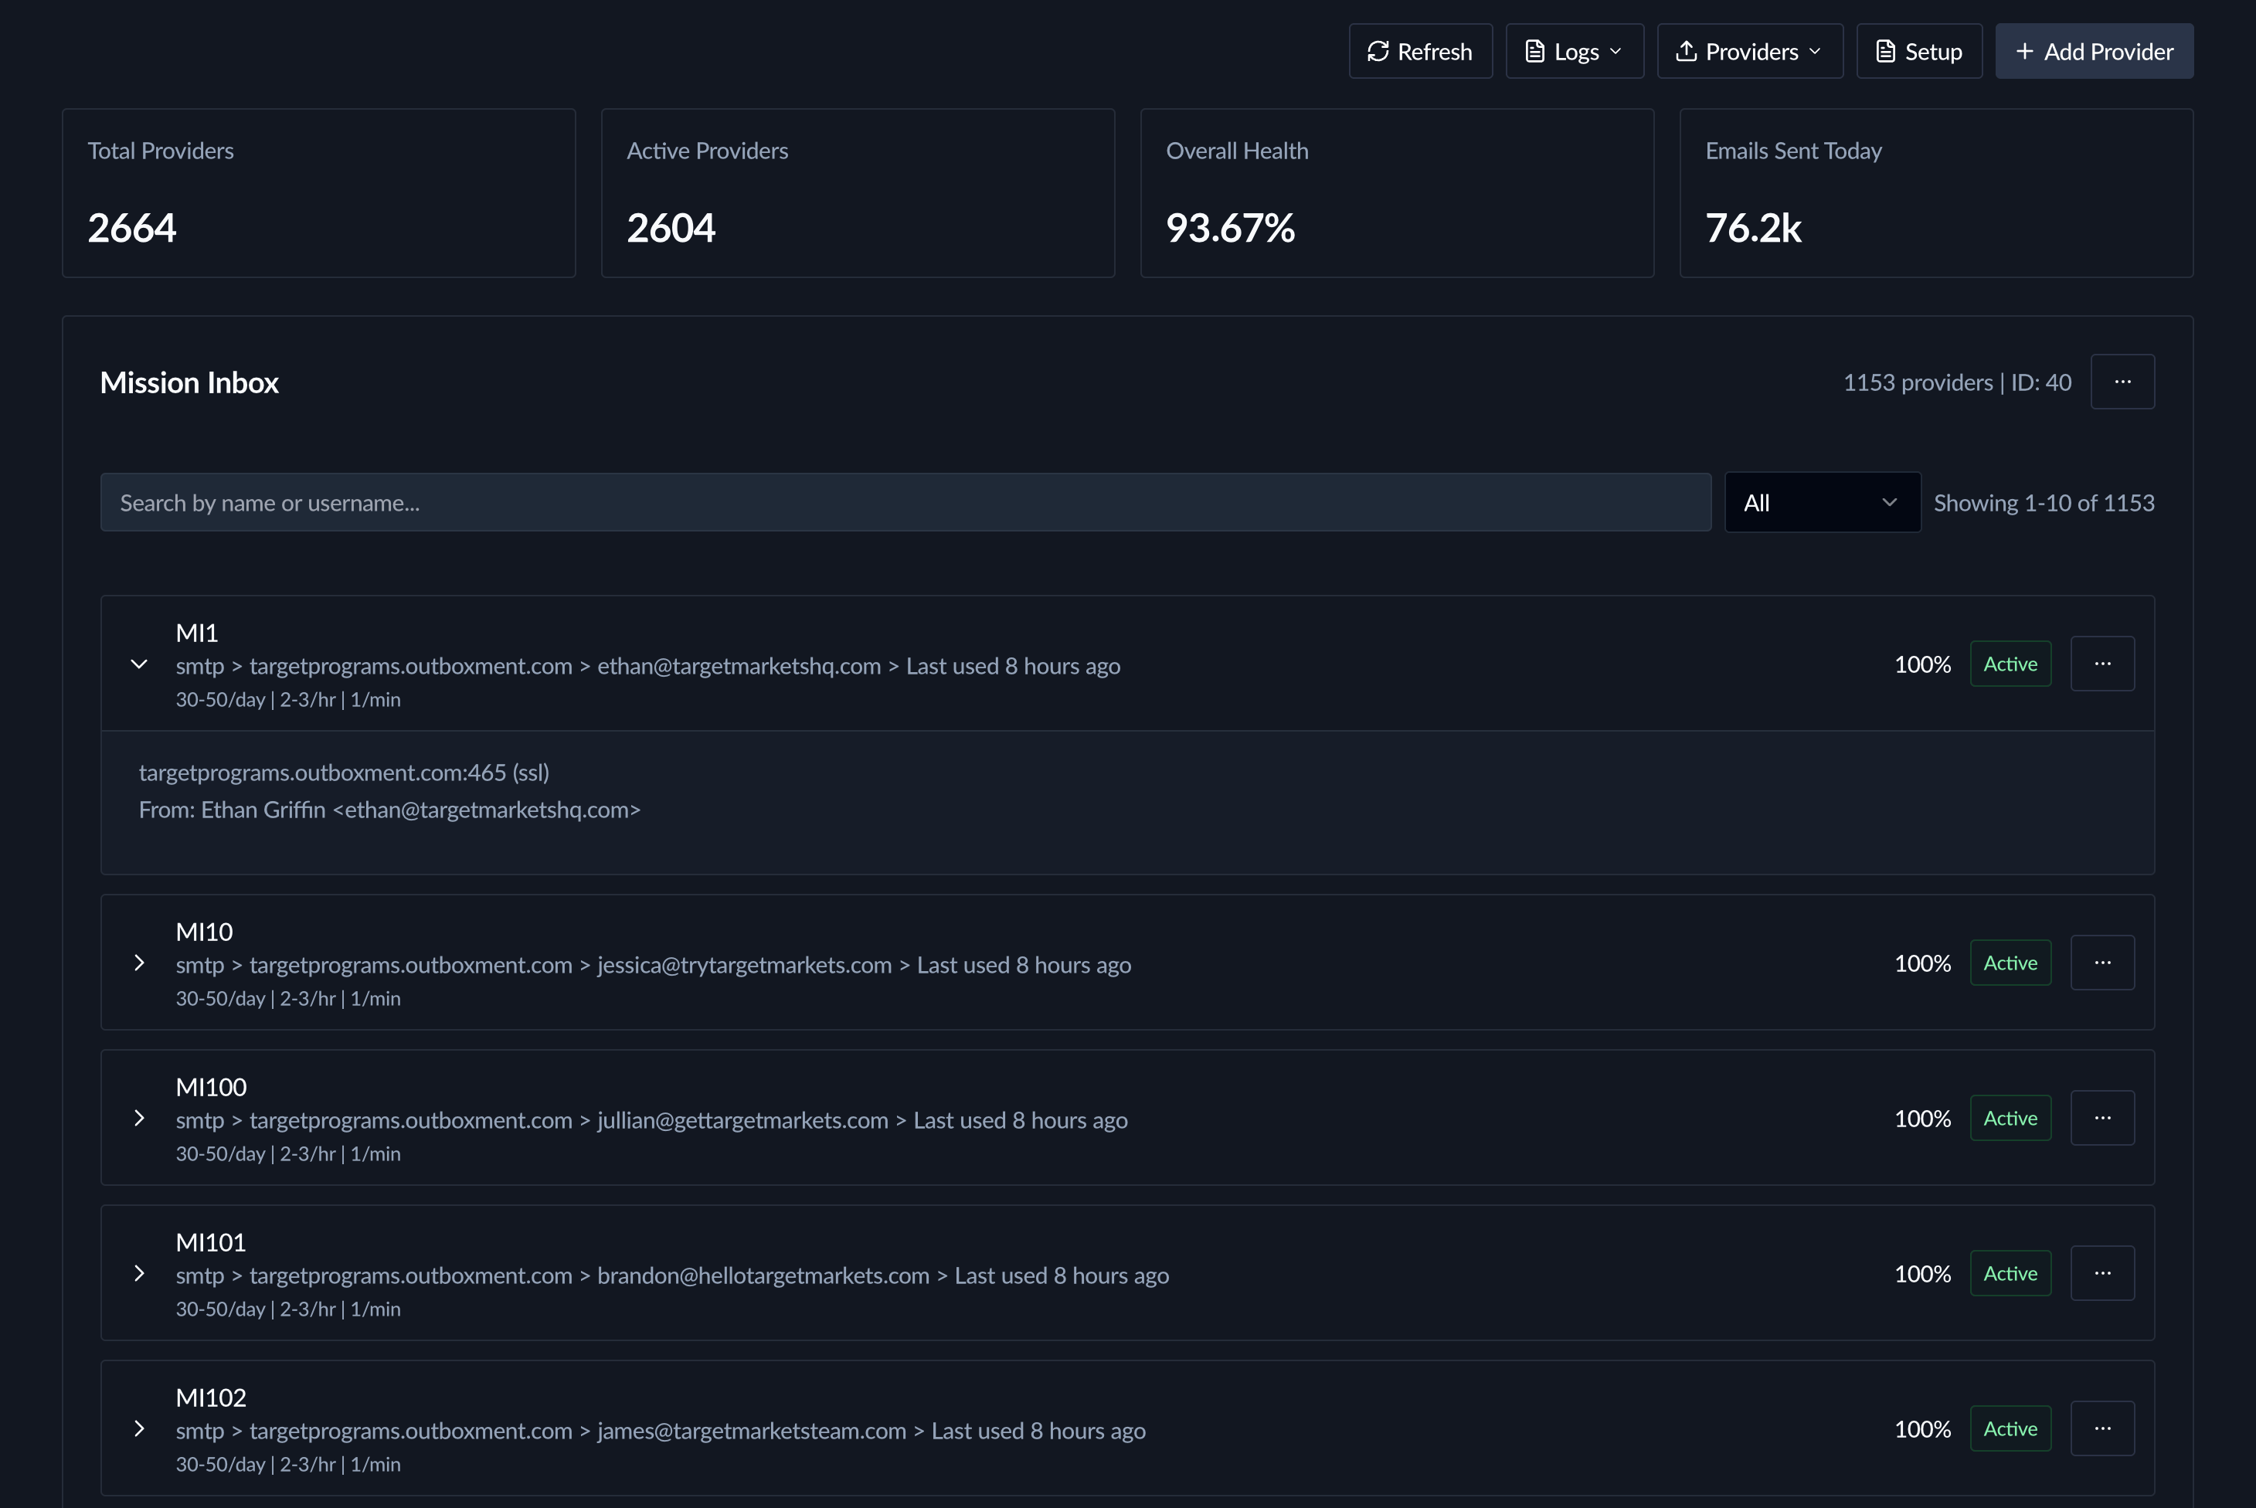Viewport: 2256px width, 1508px height.
Task: Click MI101 rate limit '30-50/day' line
Action: pos(288,1310)
